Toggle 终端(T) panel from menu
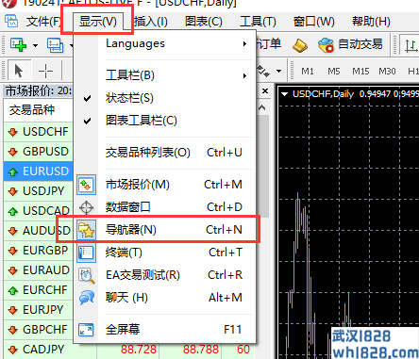 tap(165, 253)
